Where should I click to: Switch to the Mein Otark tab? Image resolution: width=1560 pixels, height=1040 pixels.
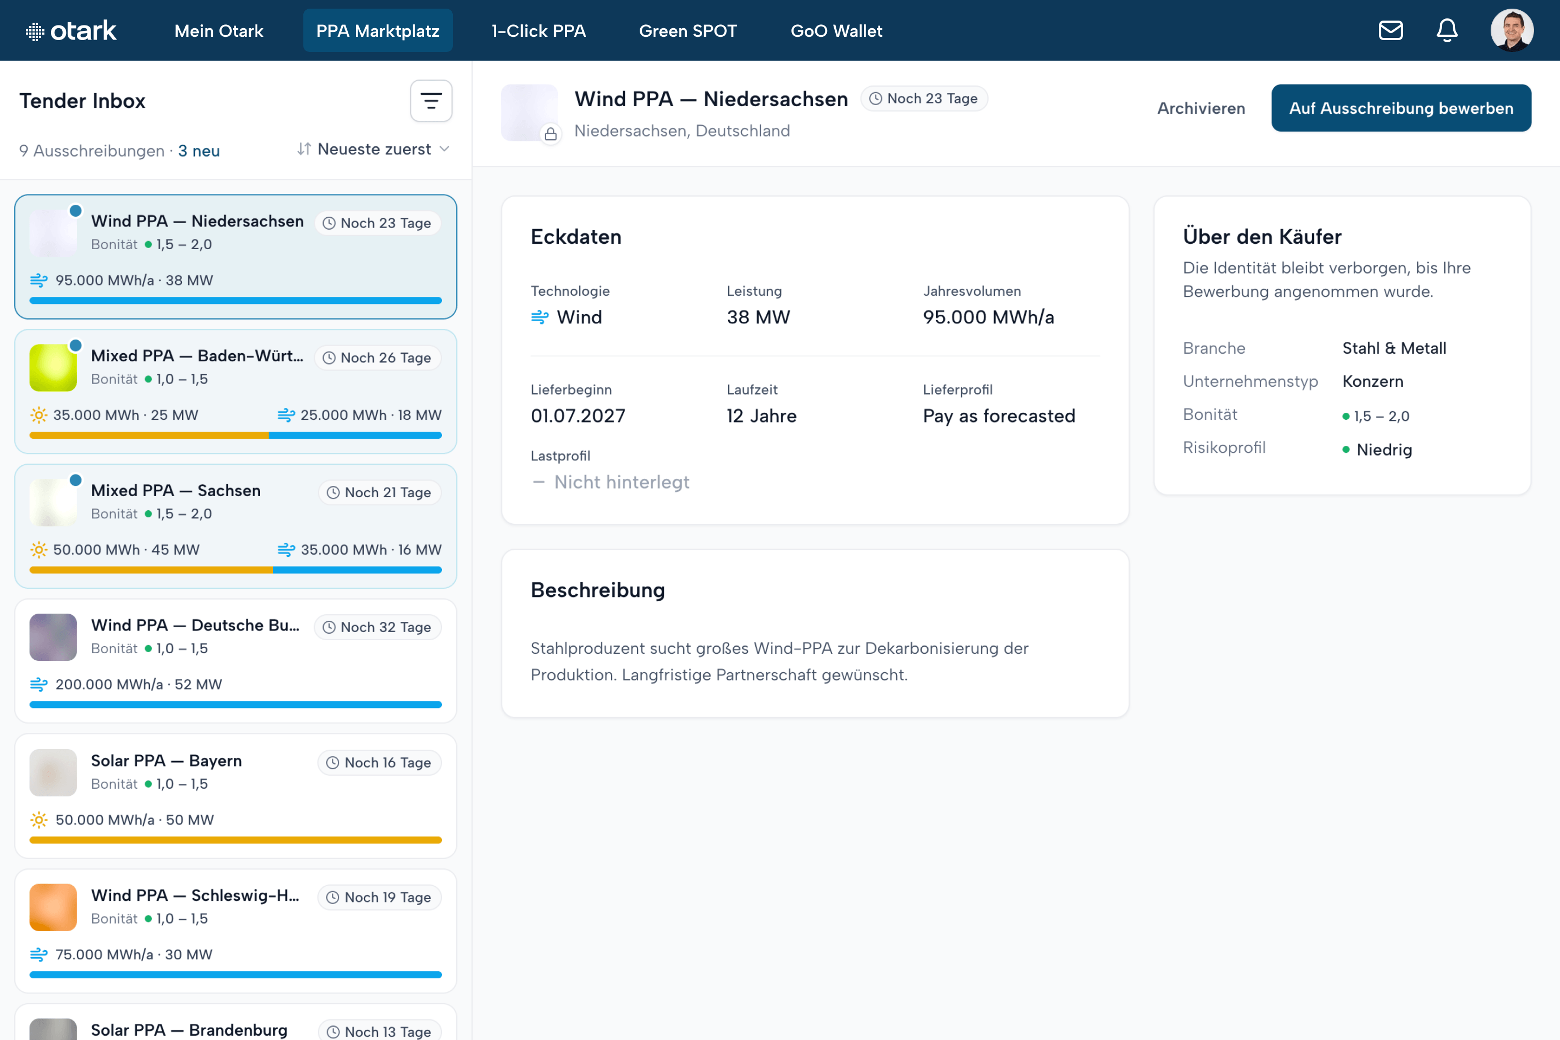[219, 30]
